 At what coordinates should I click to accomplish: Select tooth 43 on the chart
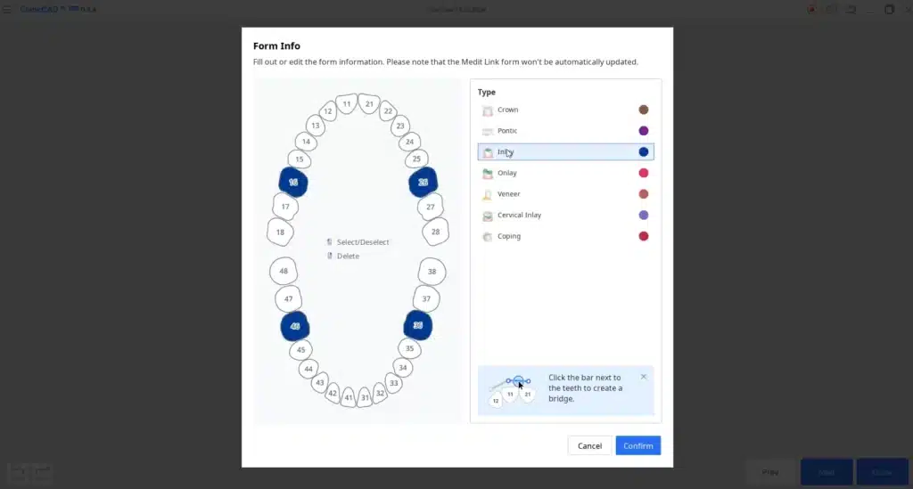click(x=320, y=383)
